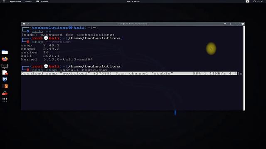Click the terminal title root@kali

133,24
